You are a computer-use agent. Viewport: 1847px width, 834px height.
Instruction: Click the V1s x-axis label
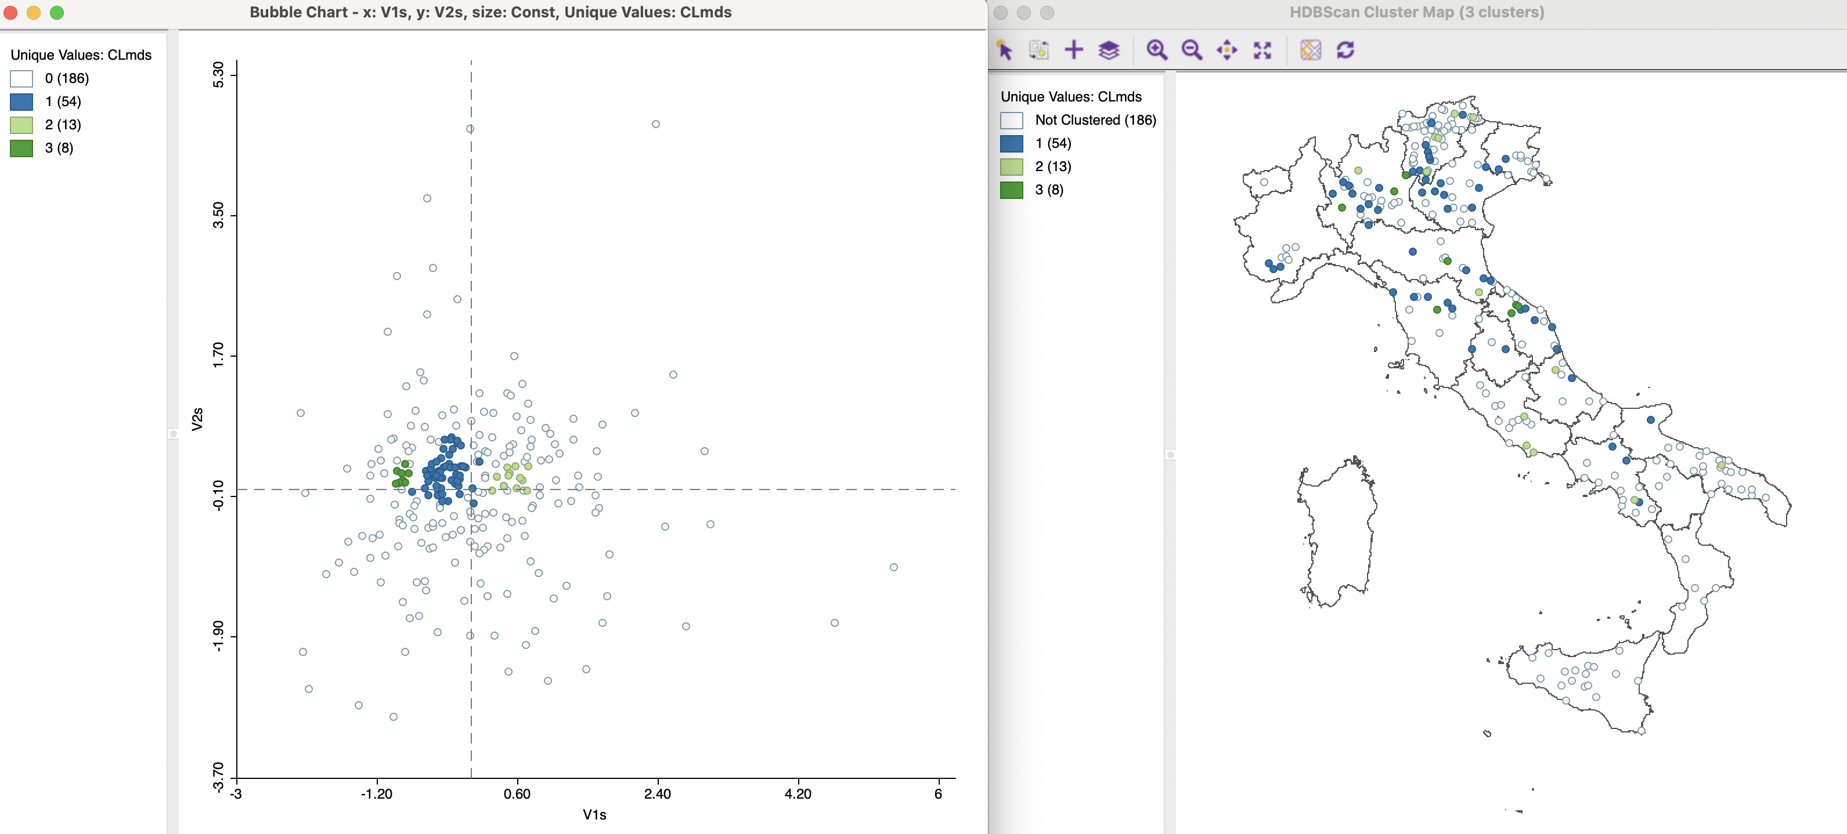pyautogui.click(x=594, y=815)
